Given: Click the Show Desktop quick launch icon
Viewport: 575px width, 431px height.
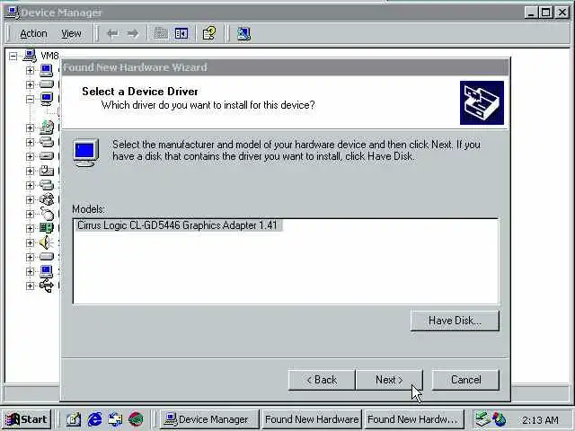Looking at the screenshot, I should tap(74, 419).
